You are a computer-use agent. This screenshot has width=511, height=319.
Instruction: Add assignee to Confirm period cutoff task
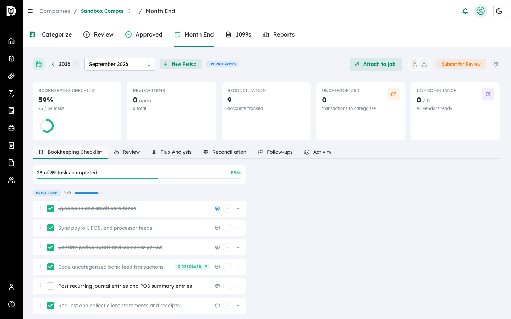click(x=227, y=247)
